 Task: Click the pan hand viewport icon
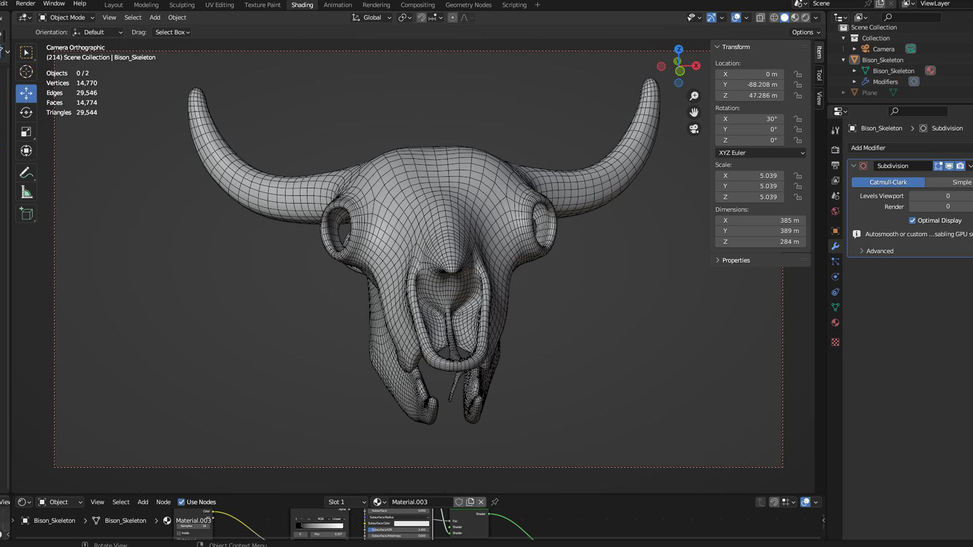694,112
